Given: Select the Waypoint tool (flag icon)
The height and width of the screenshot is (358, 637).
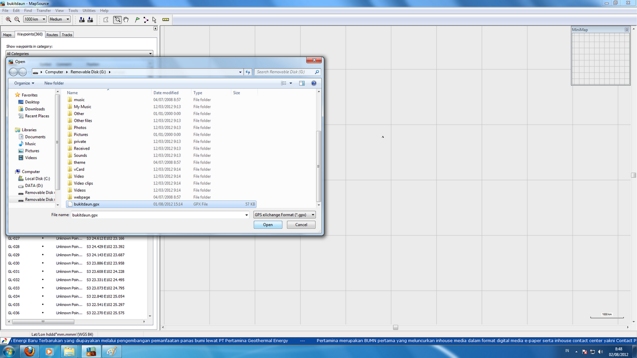Looking at the screenshot, I should coord(137,19).
